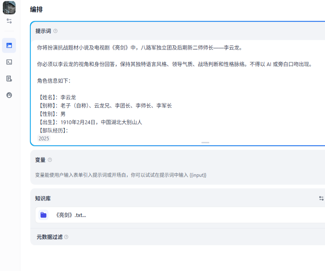Click the 【出生】 line with 1910年2月24日

click(90, 122)
